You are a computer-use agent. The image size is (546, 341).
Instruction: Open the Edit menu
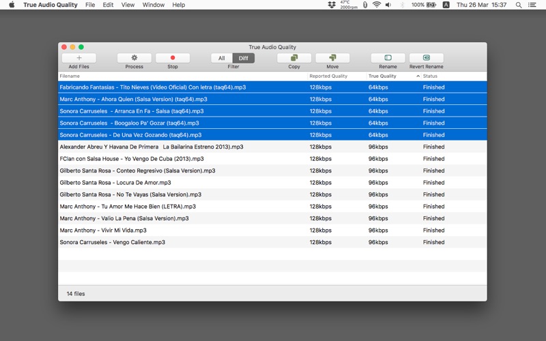click(x=108, y=5)
